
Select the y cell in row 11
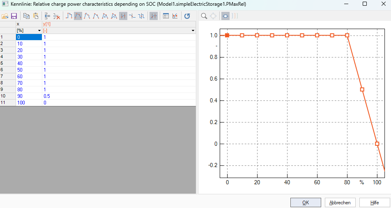coord(119,103)
